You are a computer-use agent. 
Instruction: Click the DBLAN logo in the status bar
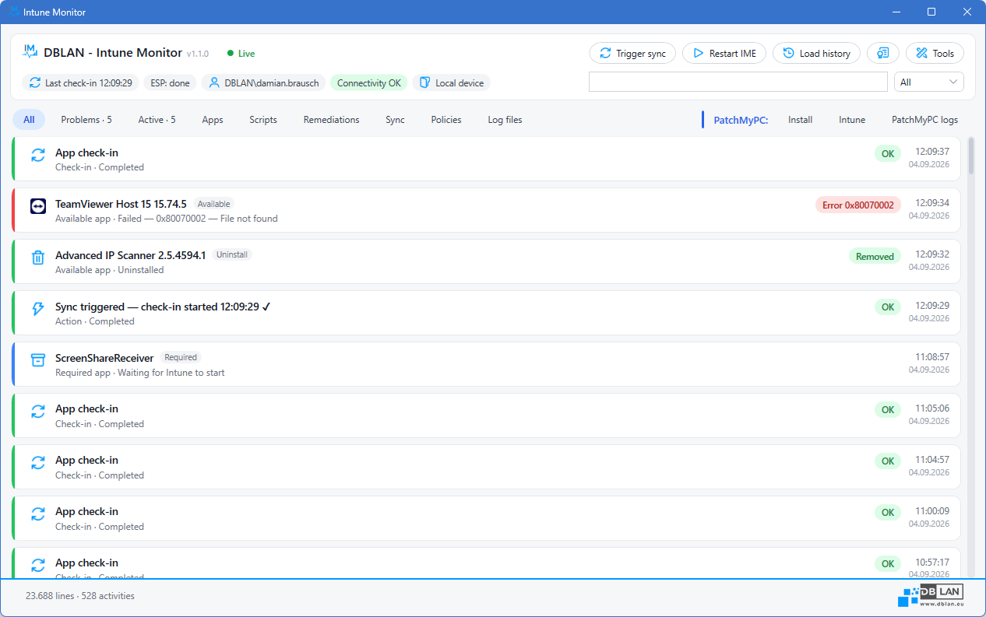point(931,594)
